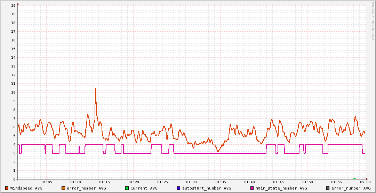376x193 pixels.
Task: Select the Windspeed AVG legend label
Action: click(x=26, y=188)
